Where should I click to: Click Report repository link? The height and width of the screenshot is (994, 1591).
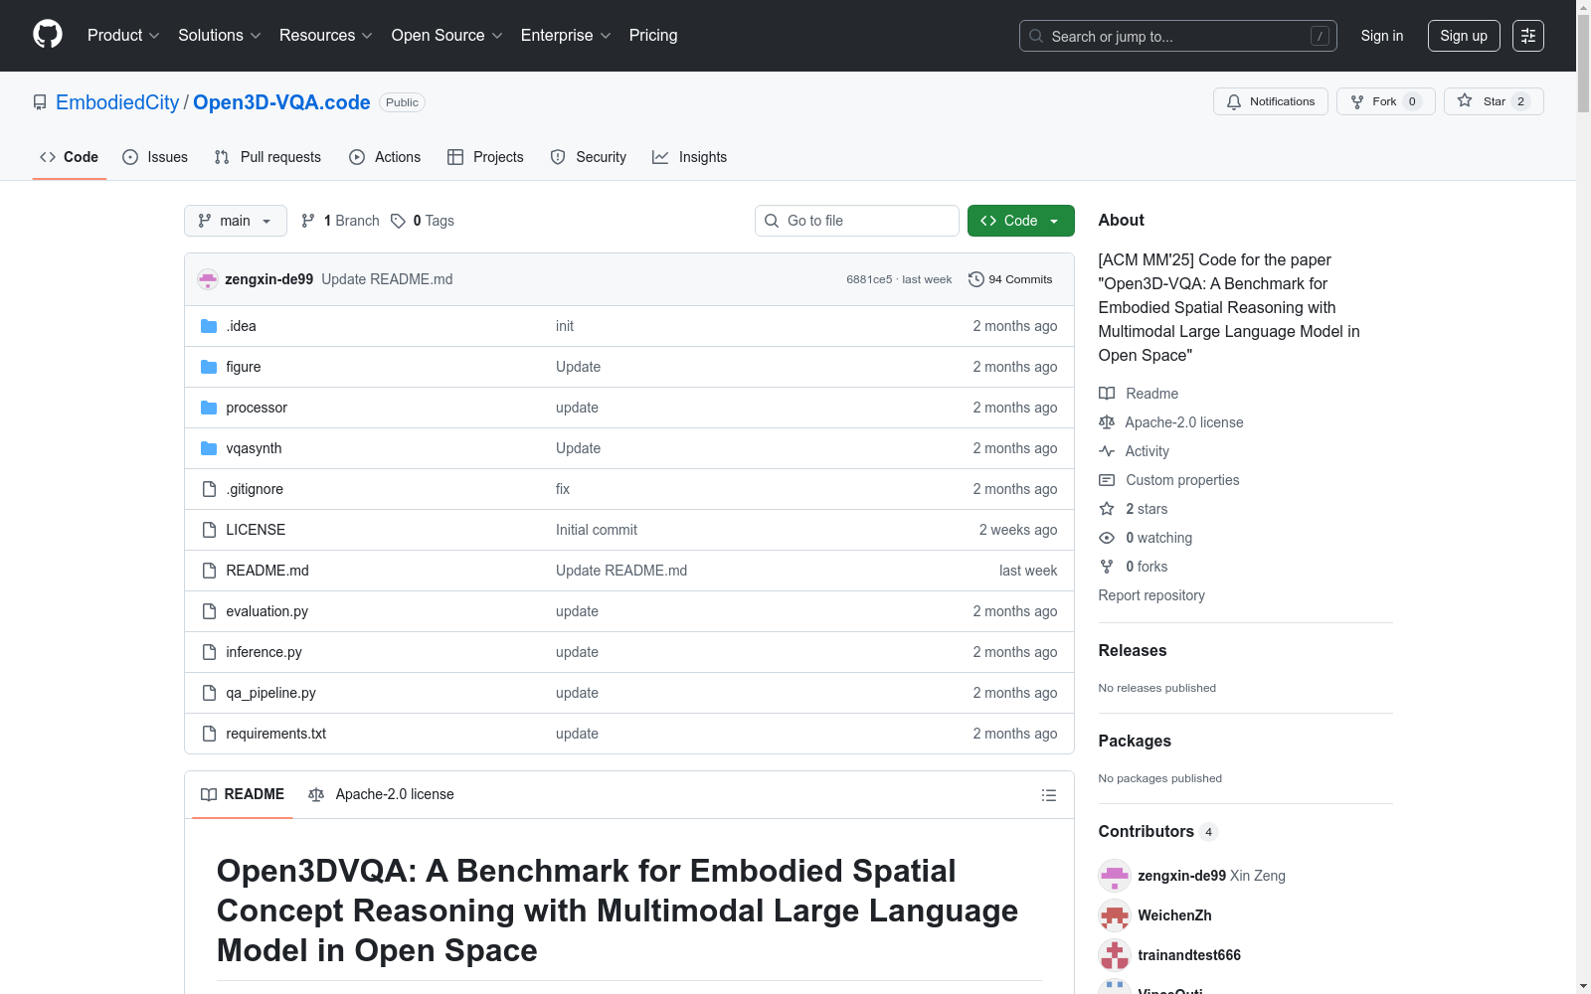pyautogui.click(x=1151, y=595)
